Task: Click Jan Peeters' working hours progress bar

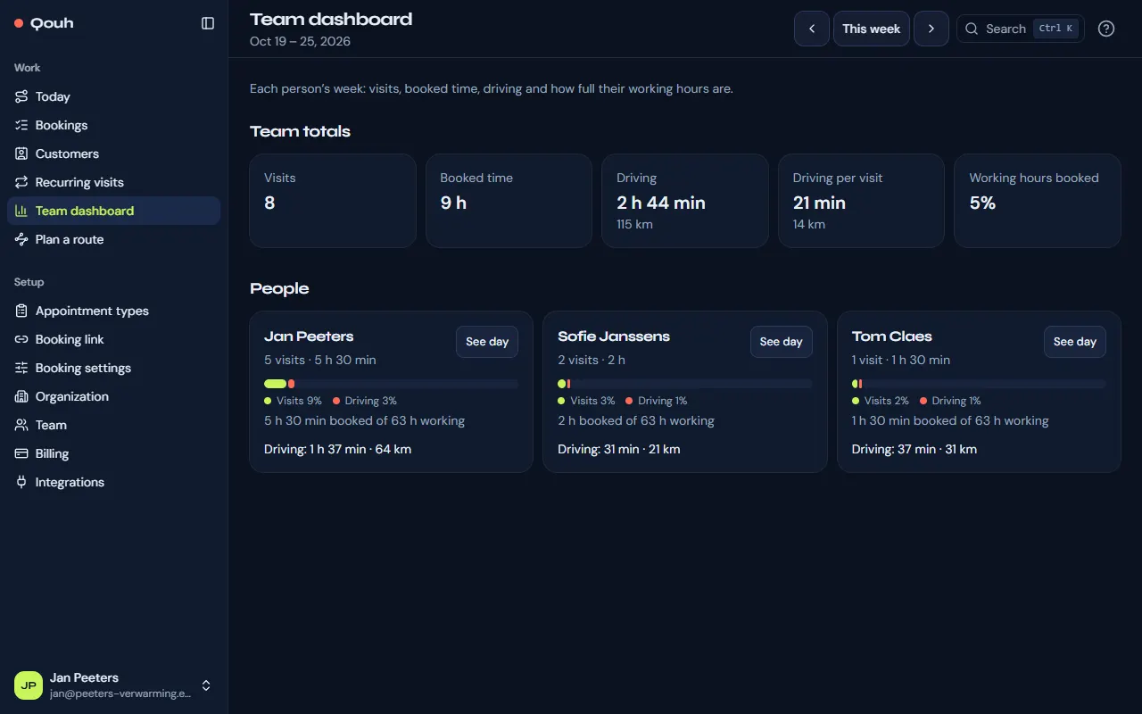Action: (x=391, y=384)
